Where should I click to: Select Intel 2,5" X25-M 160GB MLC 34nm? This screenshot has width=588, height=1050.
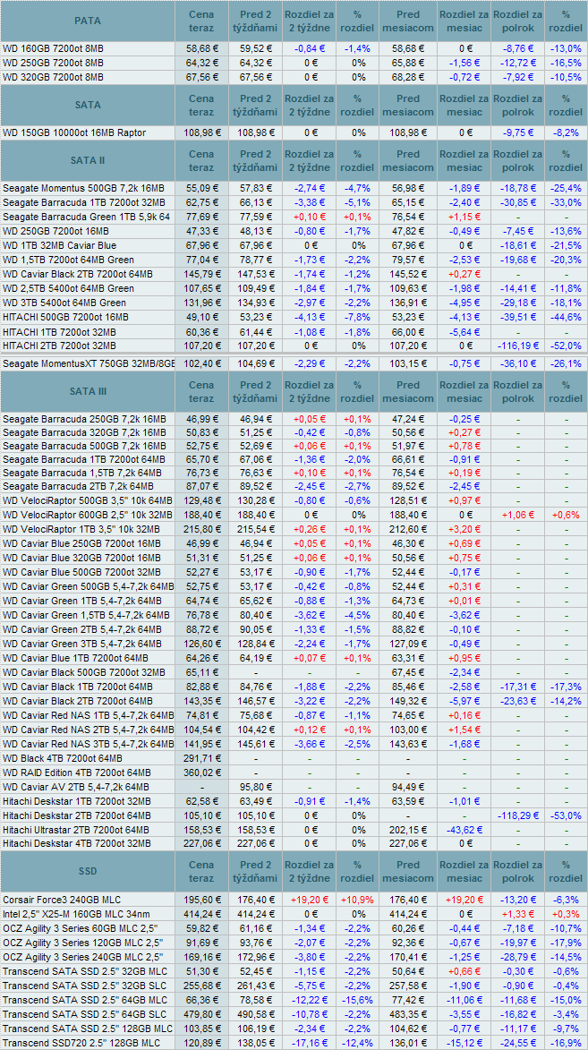[76, 913]
